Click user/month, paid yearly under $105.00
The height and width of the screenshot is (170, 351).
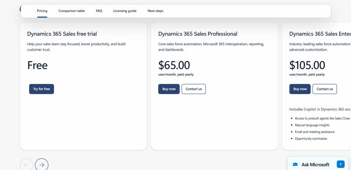(307, 74)
